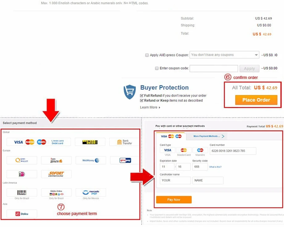284x227 pixels.
Task: Choose Western Union payment option
Action: [90, 142]
